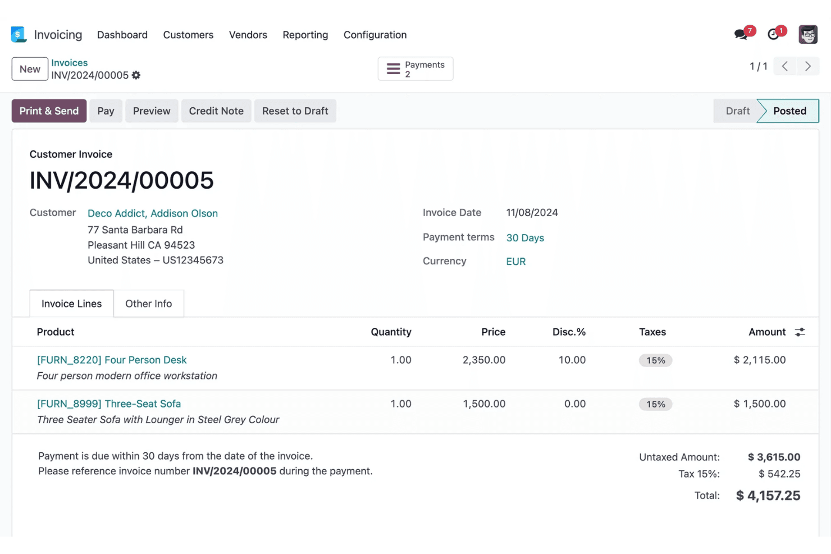
Task: Open the Reporting menu
Action: pyautogui.click(x=305, y=35)
